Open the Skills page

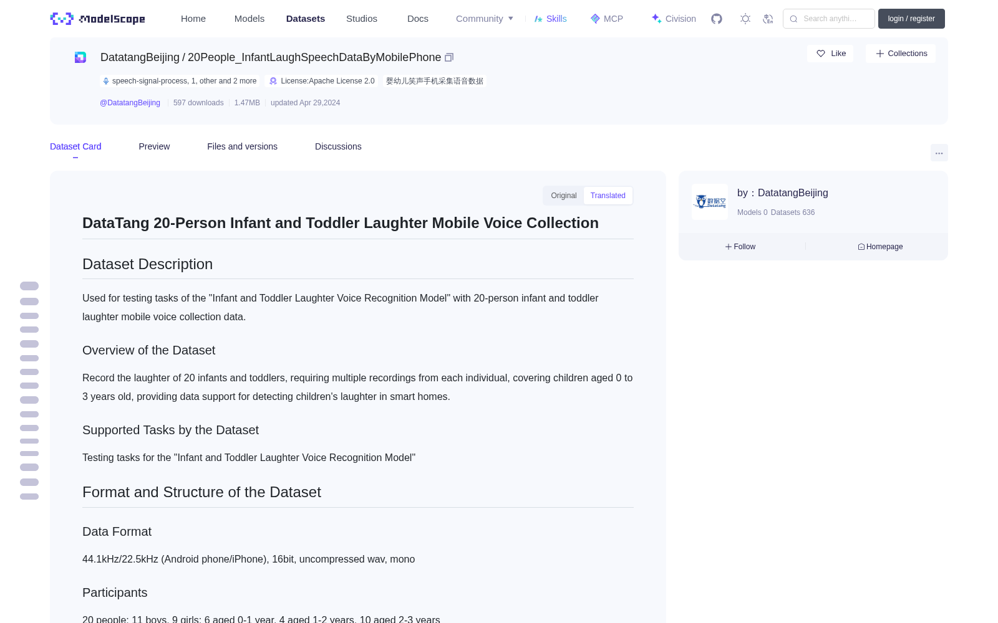click(550, 19)
